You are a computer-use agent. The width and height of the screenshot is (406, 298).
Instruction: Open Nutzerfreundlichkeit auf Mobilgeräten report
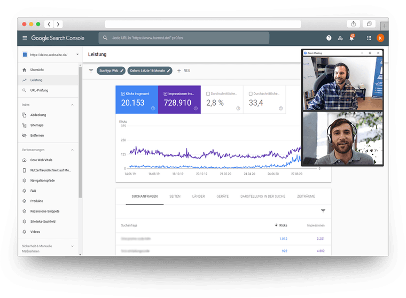48,170
